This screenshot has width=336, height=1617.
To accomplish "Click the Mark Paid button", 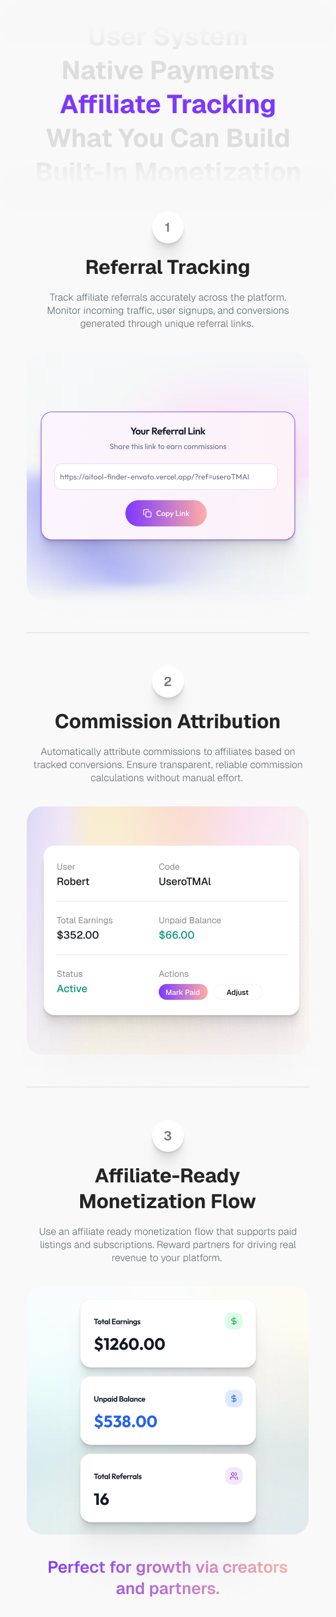I will click(182, 992).
